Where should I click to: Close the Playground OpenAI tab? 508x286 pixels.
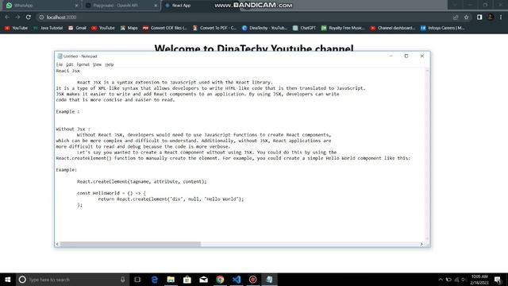156,6
